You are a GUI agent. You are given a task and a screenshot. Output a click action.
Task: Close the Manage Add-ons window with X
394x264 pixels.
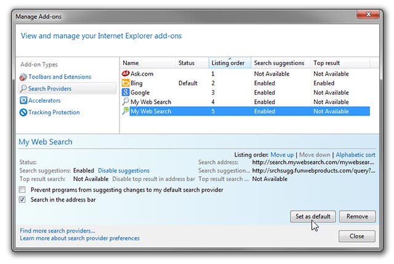pos(368,14)
